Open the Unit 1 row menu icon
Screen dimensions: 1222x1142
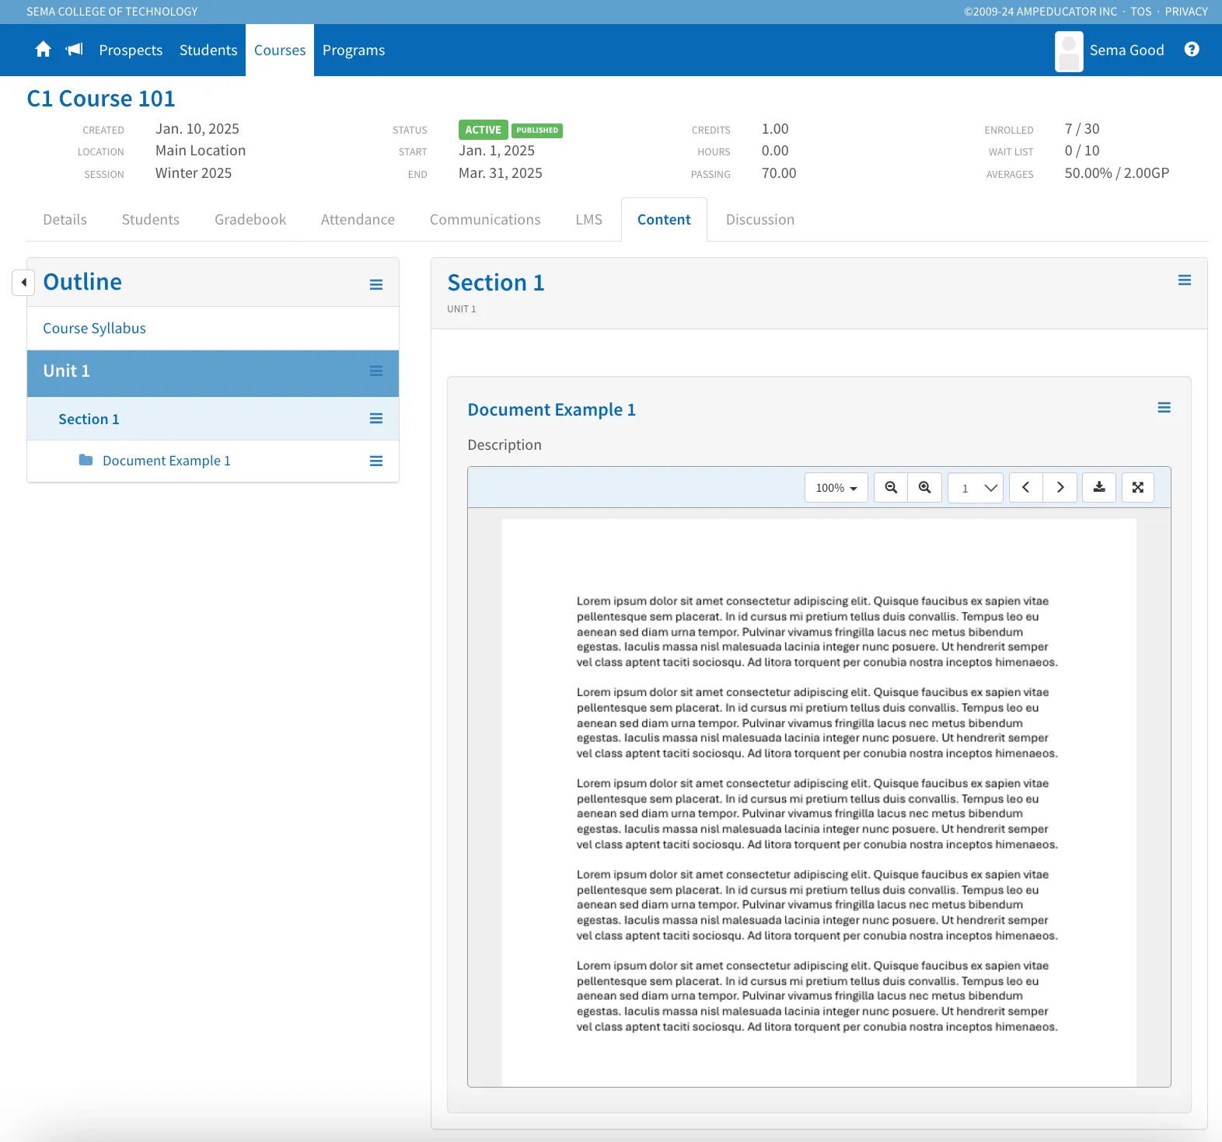pos(376,371)
